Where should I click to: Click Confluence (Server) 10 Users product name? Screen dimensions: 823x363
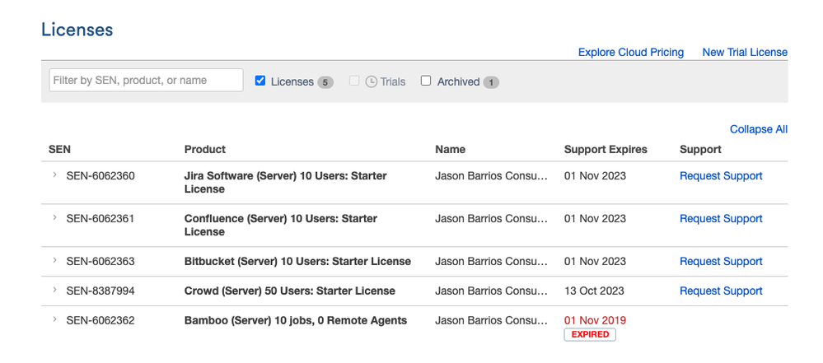point(281,225)
